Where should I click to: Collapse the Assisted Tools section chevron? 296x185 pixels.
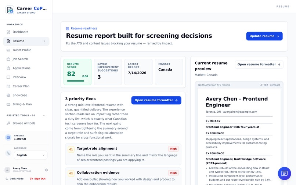tap(44, 116)
